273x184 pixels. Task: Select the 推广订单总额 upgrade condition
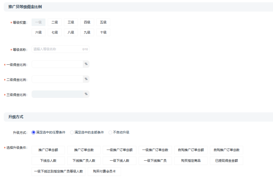pyautogui.click(x=48, y=150)
